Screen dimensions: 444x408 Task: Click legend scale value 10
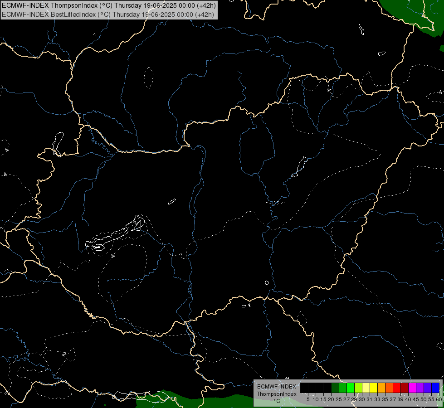click(316, 399)
